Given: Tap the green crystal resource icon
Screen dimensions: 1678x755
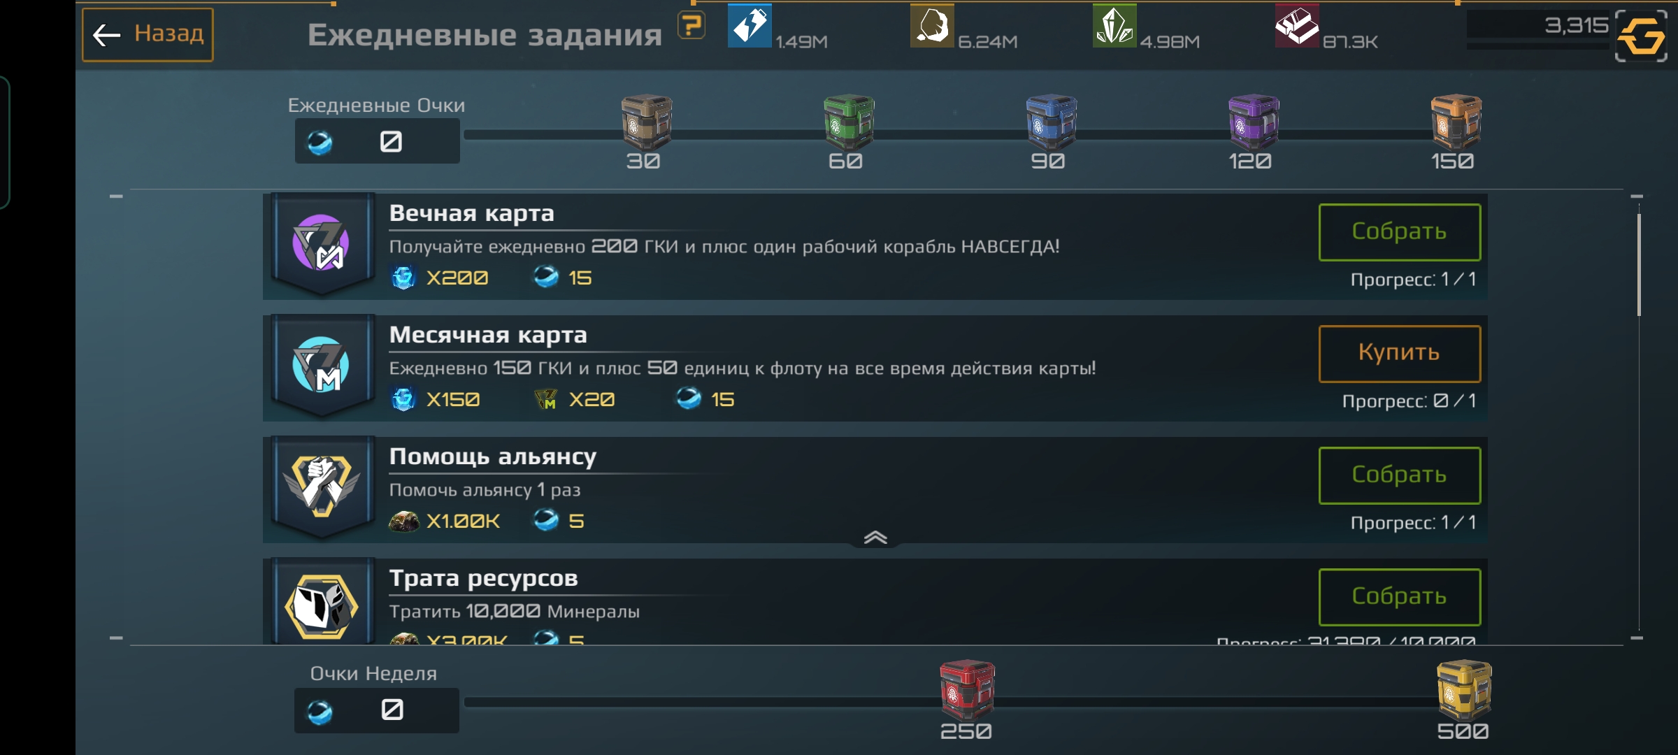Looking at the screenshot, I should [x=1114, y=26].
